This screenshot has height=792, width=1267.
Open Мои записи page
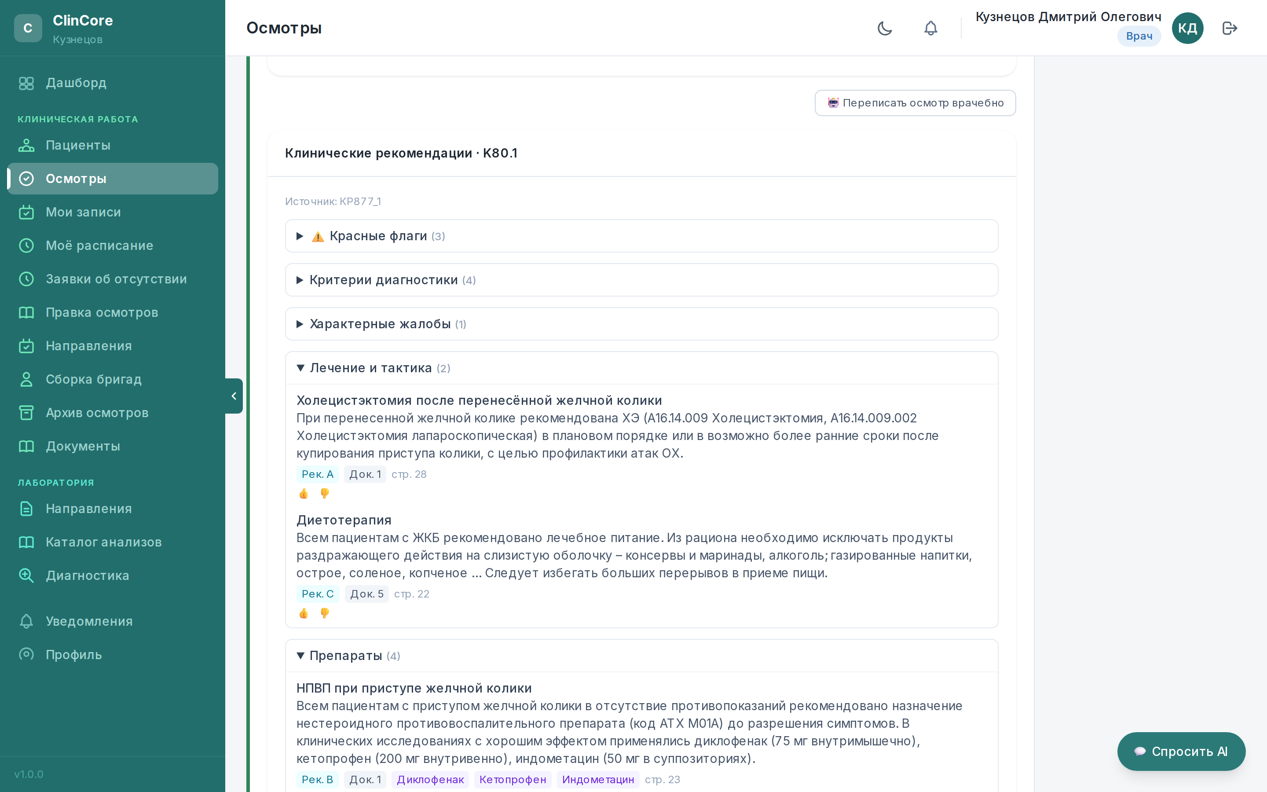(x=113, y=212)
